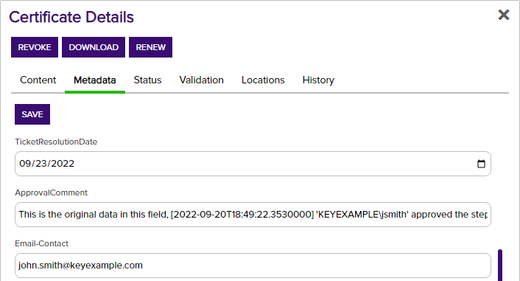This screenshot has width=520, height=281.
Task: Show the History tab
Action: coord(318,80)
